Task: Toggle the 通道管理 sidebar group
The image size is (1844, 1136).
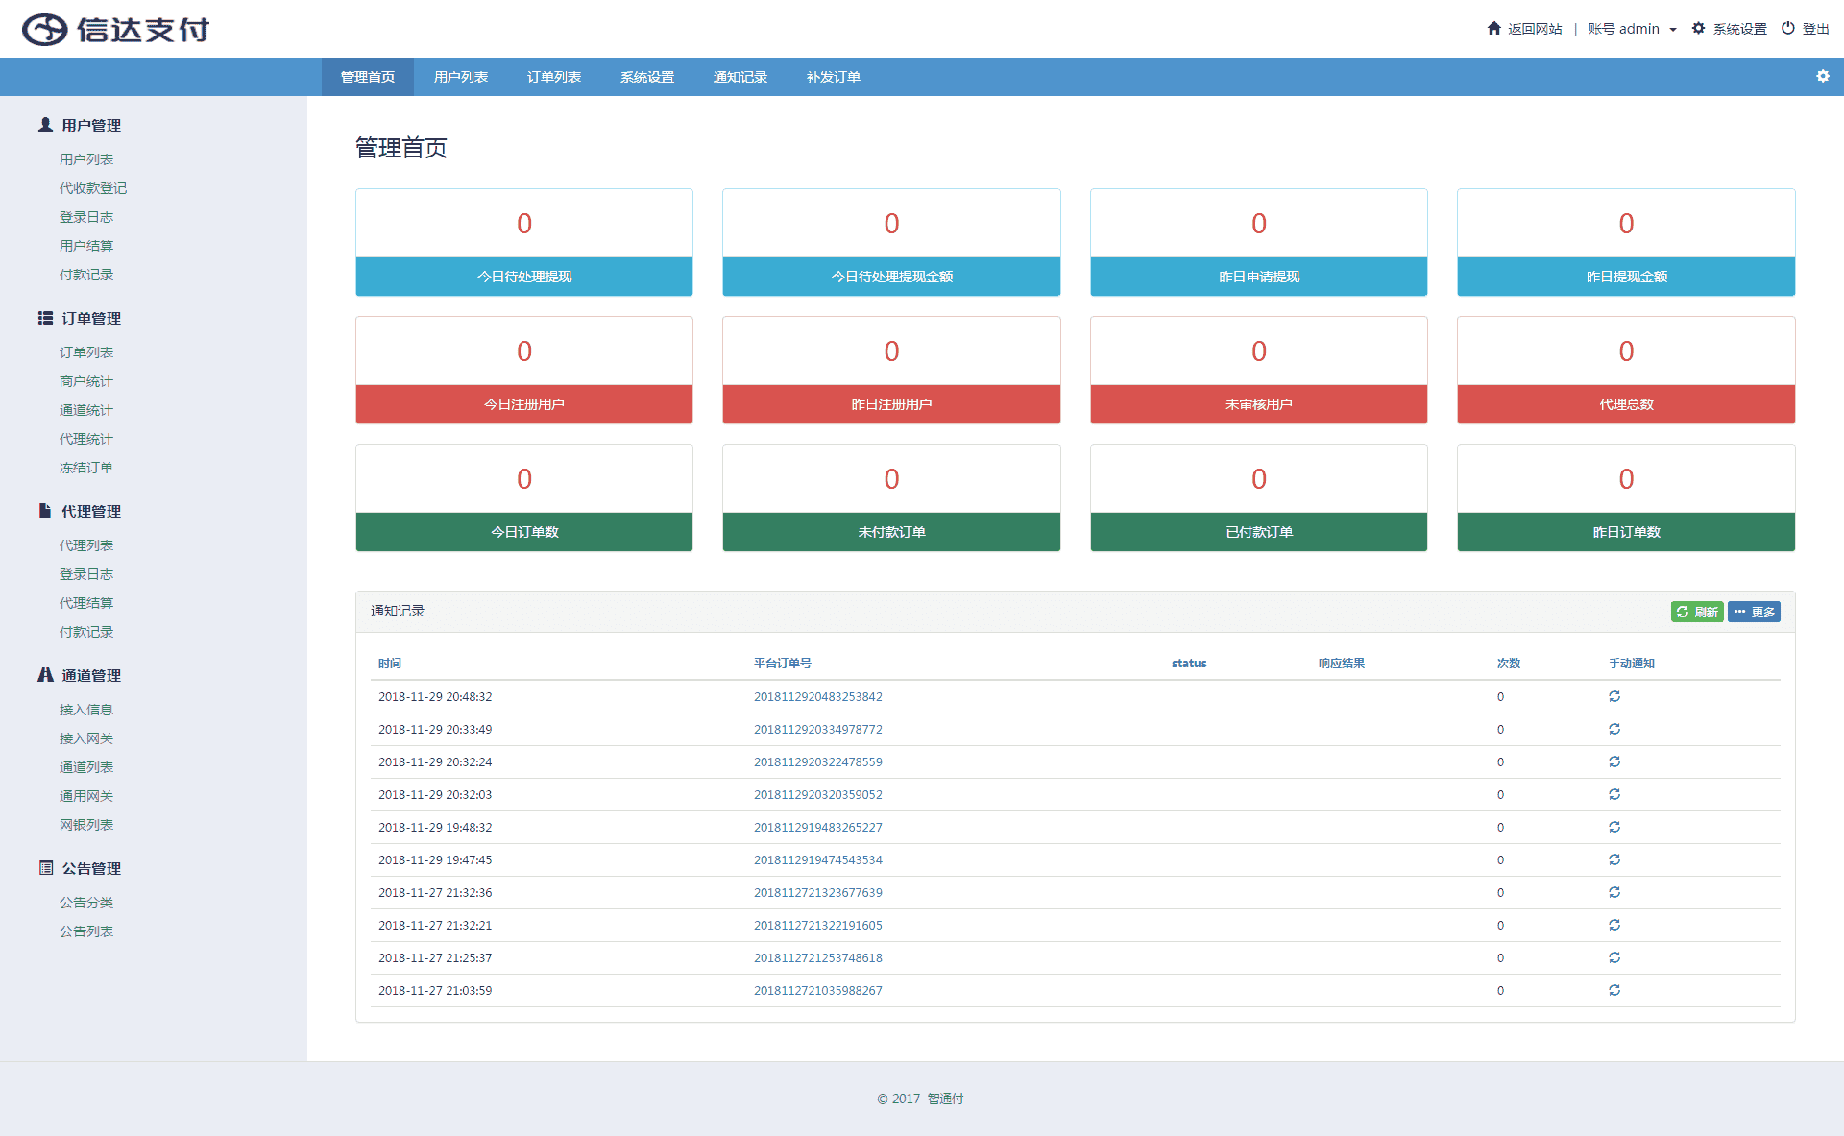Action: coord(90,675)
